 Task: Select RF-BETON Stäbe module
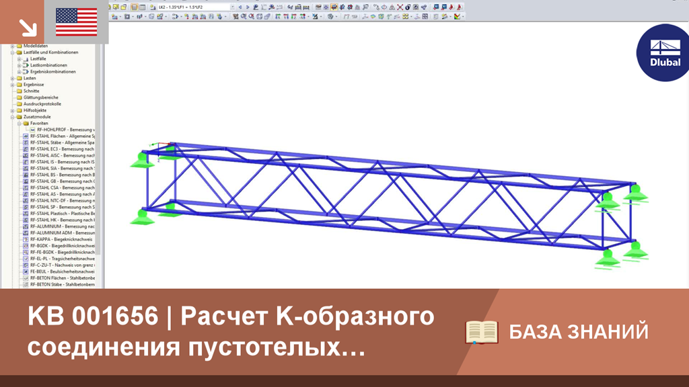pos(62,285)
